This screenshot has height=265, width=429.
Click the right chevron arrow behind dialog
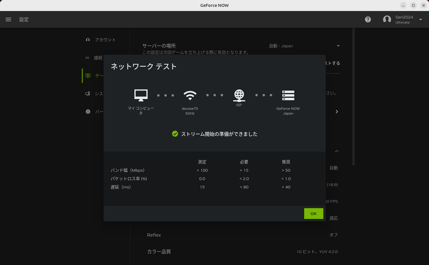point(337,111)
